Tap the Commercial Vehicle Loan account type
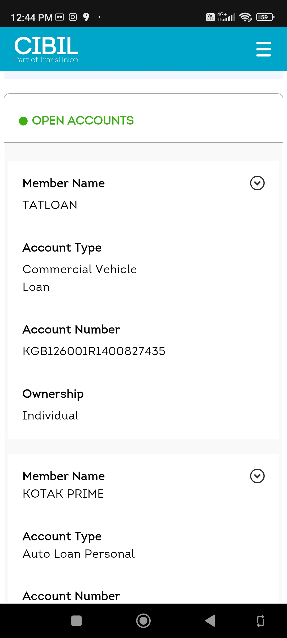 [79, 278]
